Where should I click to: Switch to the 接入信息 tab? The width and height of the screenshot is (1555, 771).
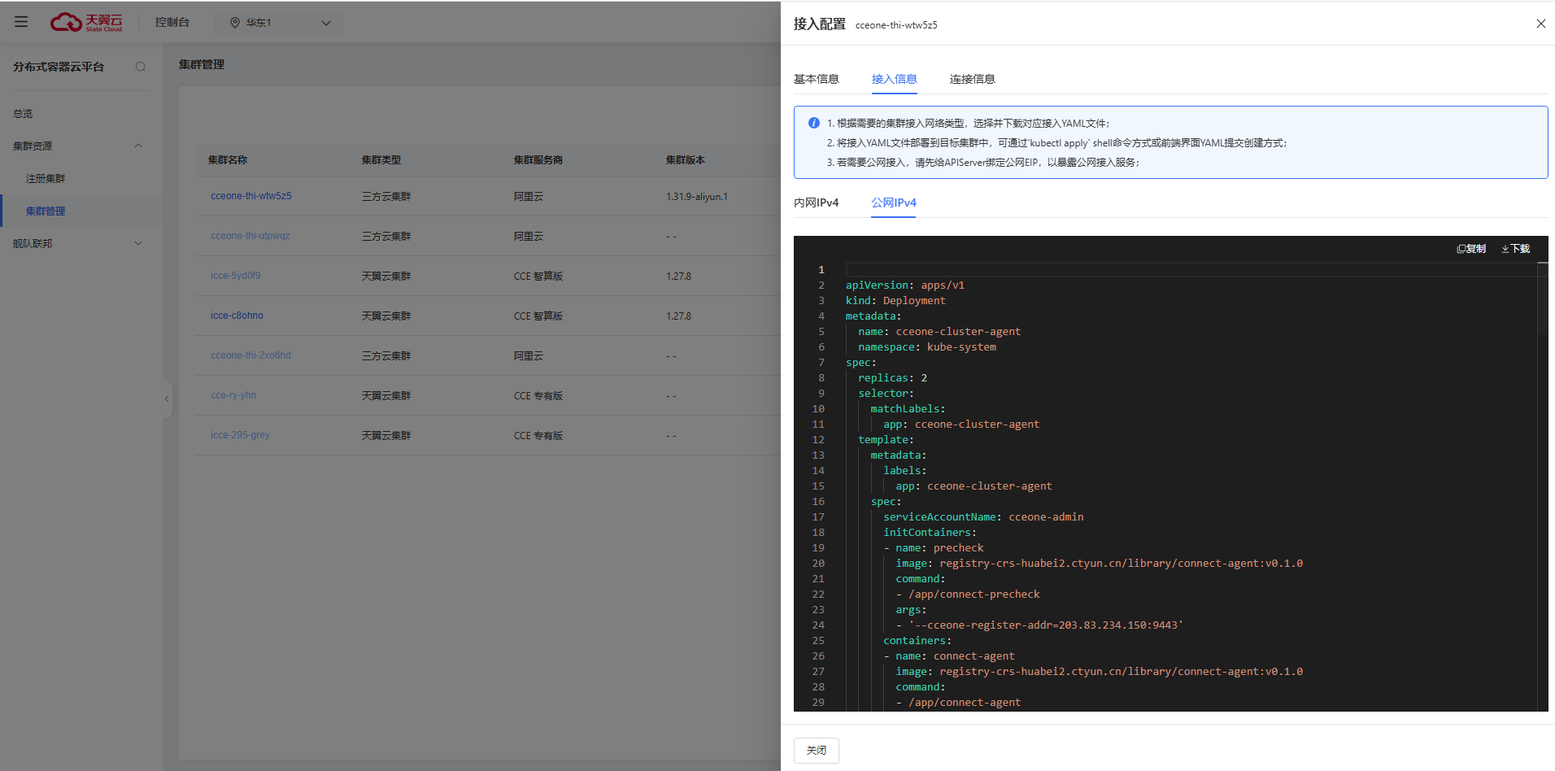point(894,79)
